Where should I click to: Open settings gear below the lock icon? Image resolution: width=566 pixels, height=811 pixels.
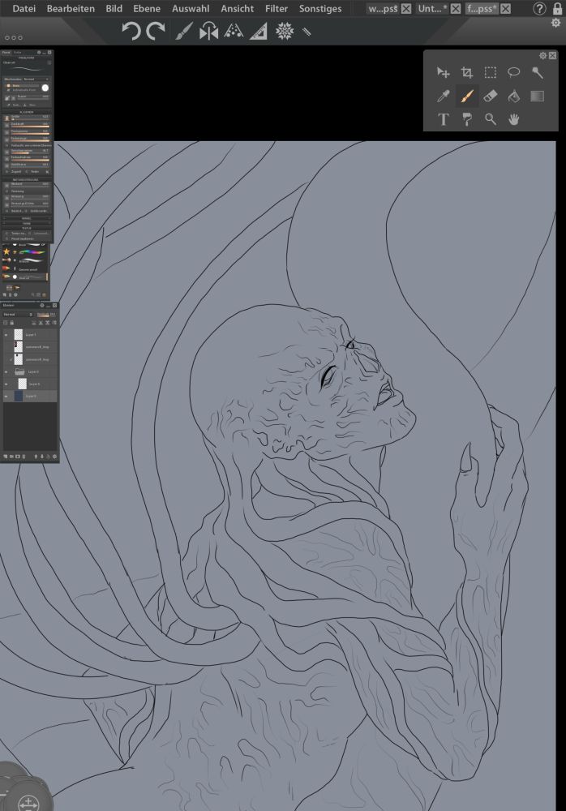pyautogui.click(x=555, y=23)
